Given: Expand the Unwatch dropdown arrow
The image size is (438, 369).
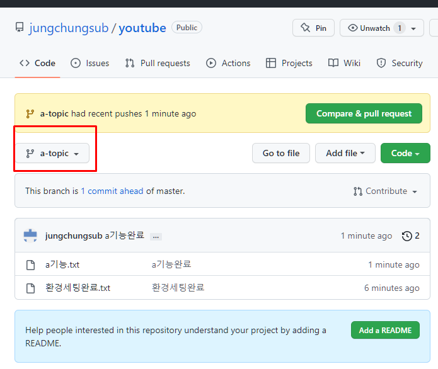Looking at the screenshot, I should (413, 28).
